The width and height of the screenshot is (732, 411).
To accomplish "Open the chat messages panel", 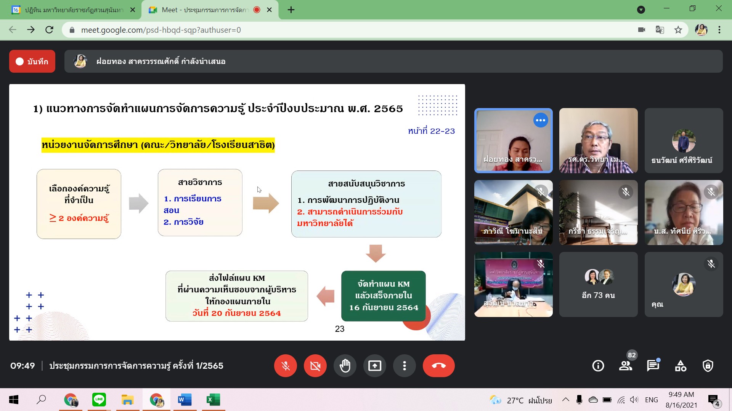I will pos(653,366).
